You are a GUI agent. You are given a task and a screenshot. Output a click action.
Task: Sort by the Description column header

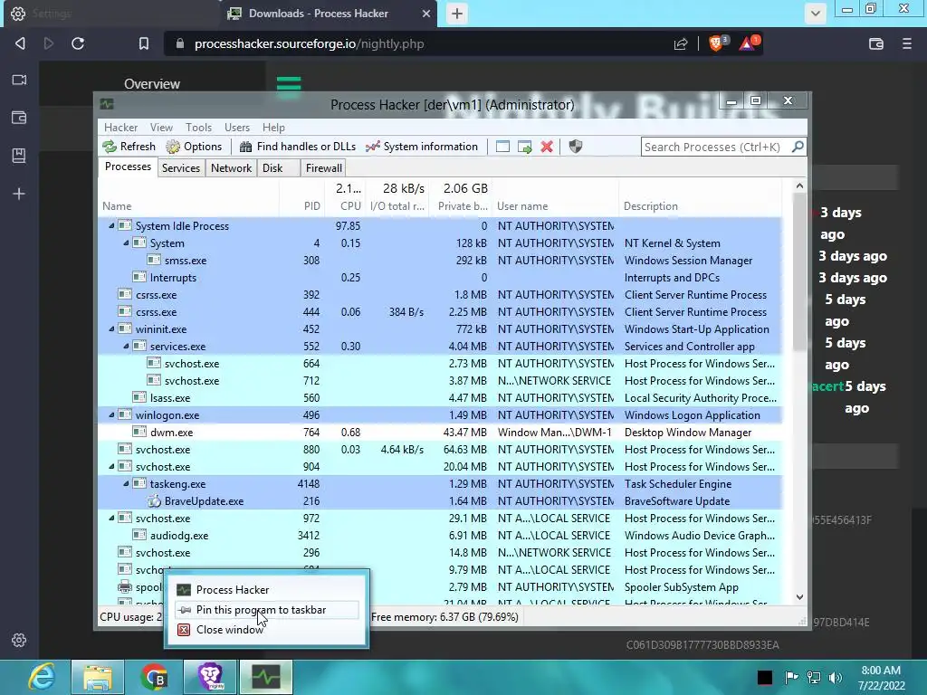point(700,205)
